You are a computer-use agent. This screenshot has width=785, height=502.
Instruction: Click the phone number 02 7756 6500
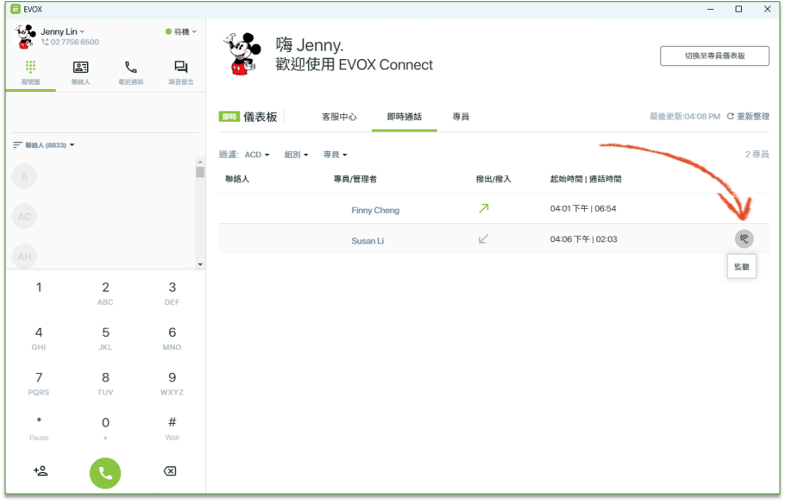[70, 42]
